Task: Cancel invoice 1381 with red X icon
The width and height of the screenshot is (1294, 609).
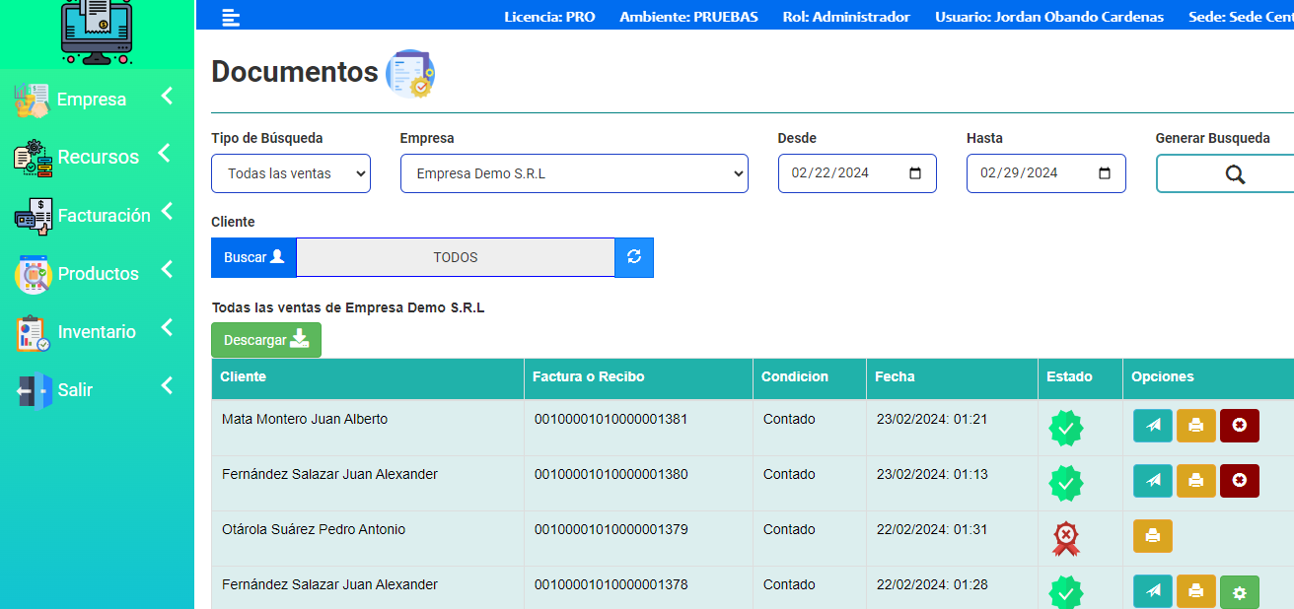Action: 1239,426
